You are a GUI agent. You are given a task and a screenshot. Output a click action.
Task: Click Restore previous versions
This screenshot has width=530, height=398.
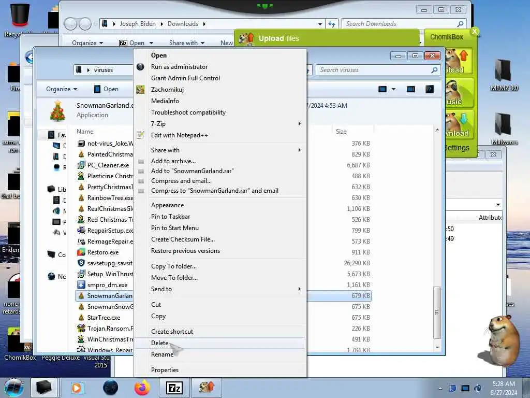pyautogui.click(x=185, y=251)
